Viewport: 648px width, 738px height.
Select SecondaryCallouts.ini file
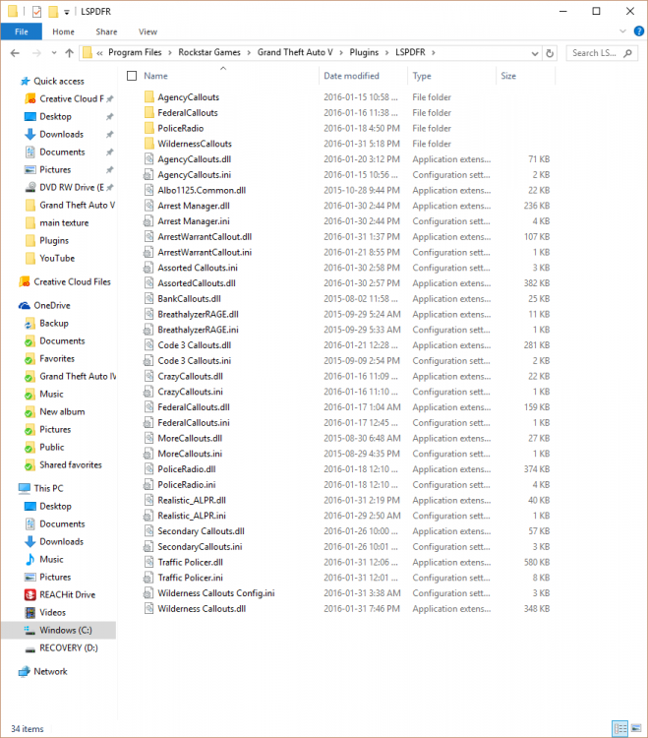(x=200, y=546)
